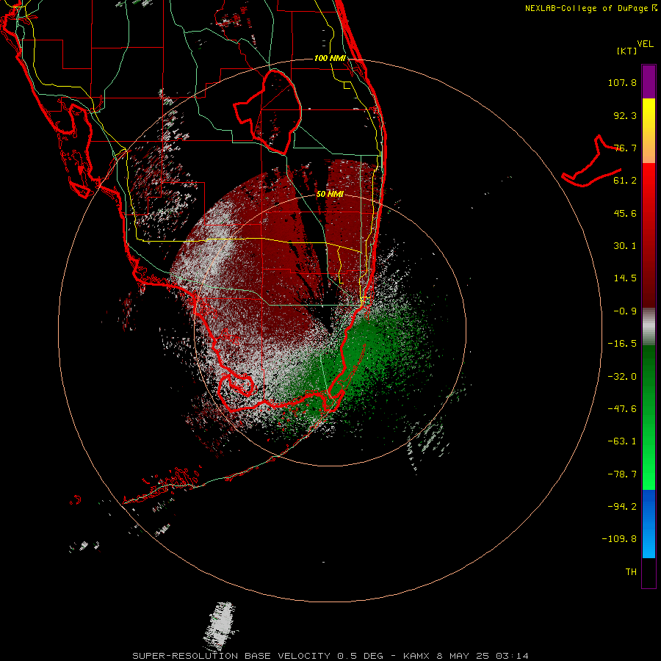Screen dimensions: 661x661
Task: Select the -109.8 velocity scale value
Action: click(x=619, y=539)
